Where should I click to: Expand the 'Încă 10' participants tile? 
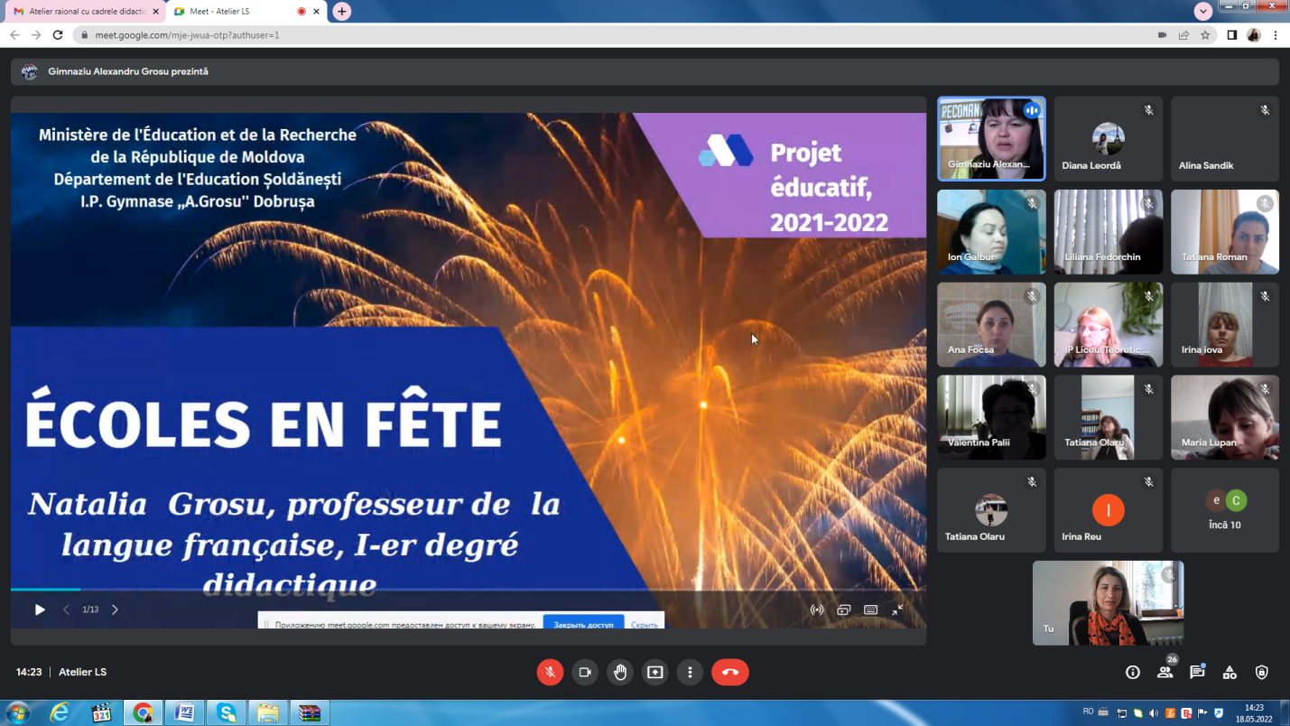point(1224,510)
